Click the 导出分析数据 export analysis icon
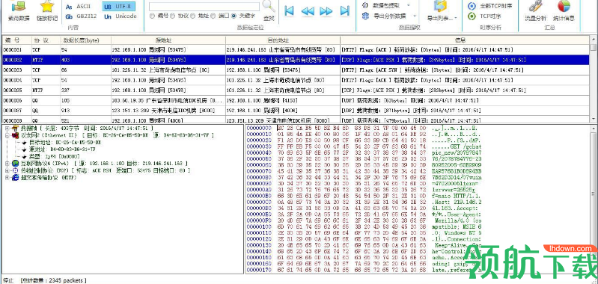This screenshot has width=598, height=284. coord(365,16)
